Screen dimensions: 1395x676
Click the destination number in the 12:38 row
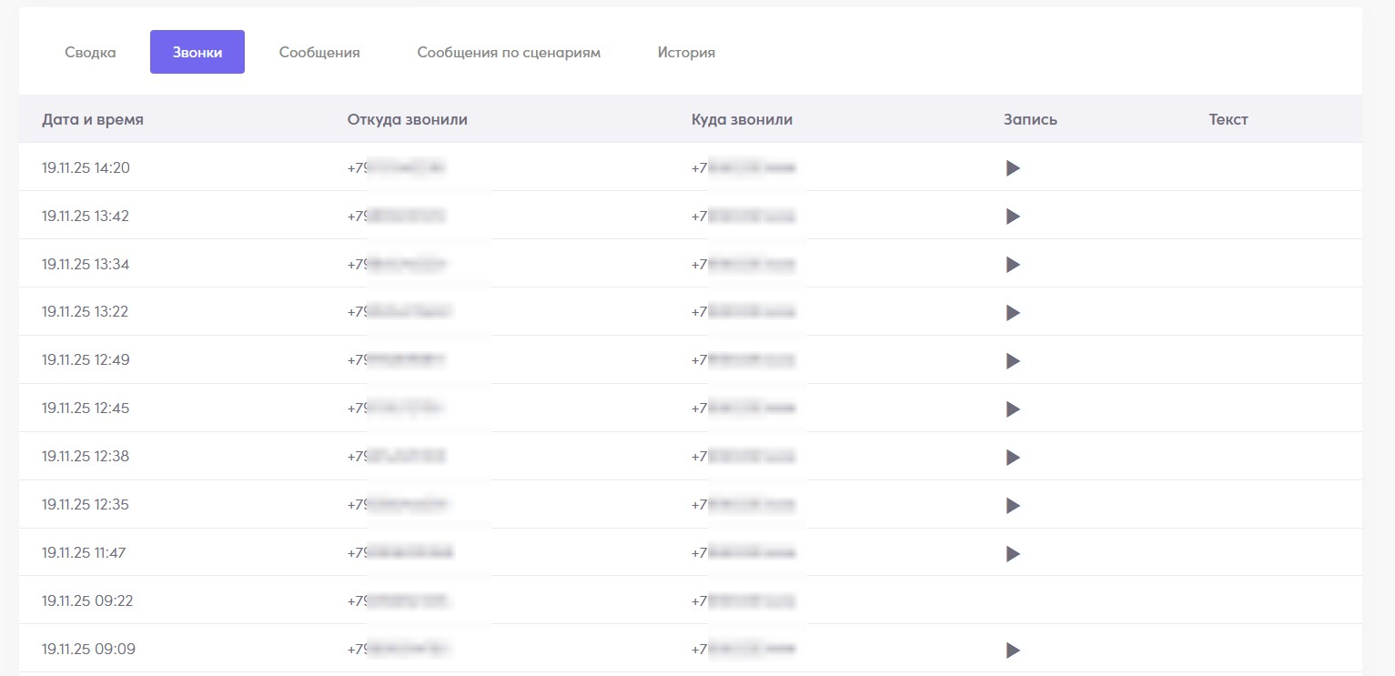[x=744, y=456]
